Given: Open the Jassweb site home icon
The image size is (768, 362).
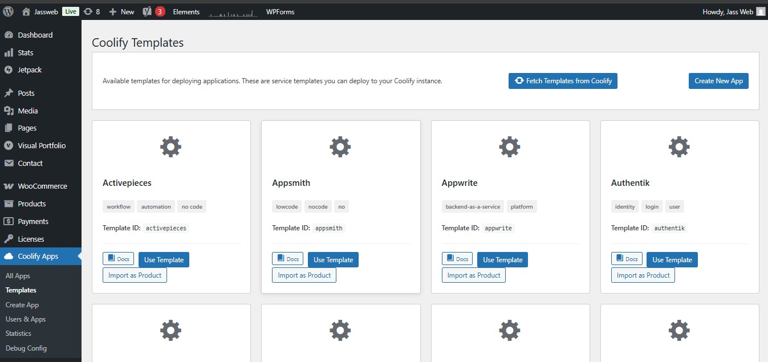Looking at the screenshot, I should point(26,11).
